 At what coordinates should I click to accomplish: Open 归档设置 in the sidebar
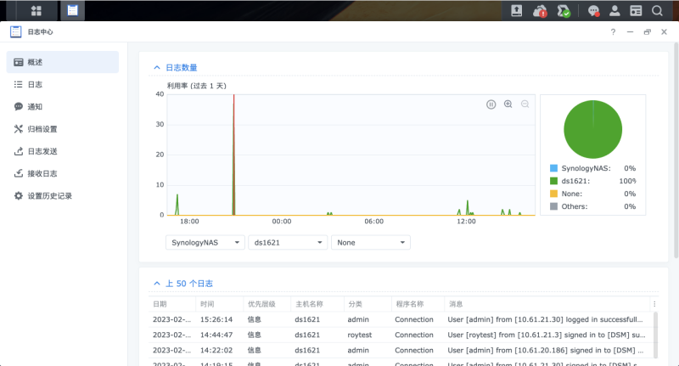tap(62, 129)
